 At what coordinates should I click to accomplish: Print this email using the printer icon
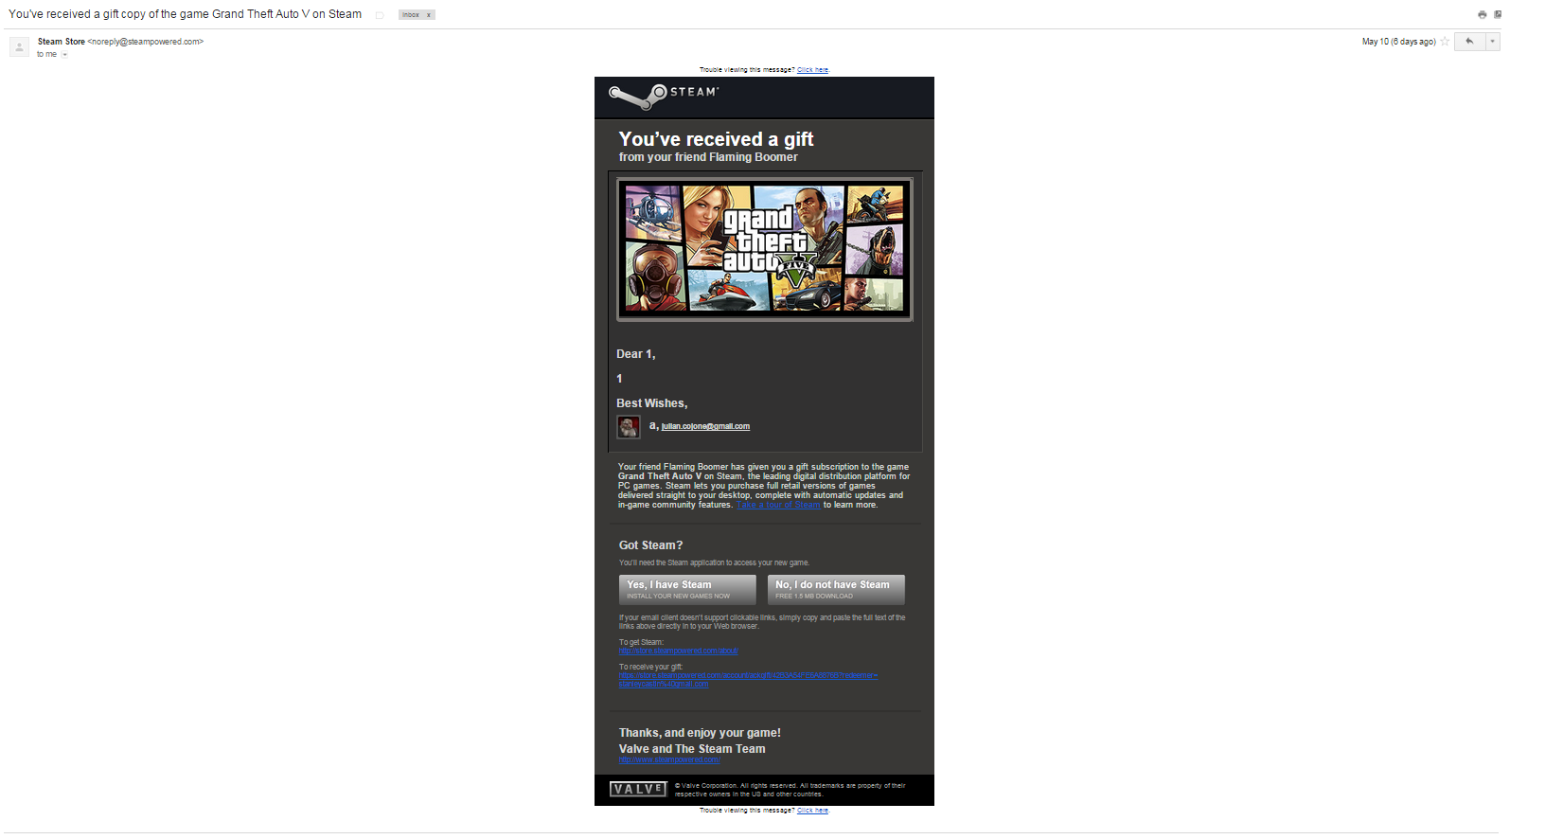pos(1482,14)
